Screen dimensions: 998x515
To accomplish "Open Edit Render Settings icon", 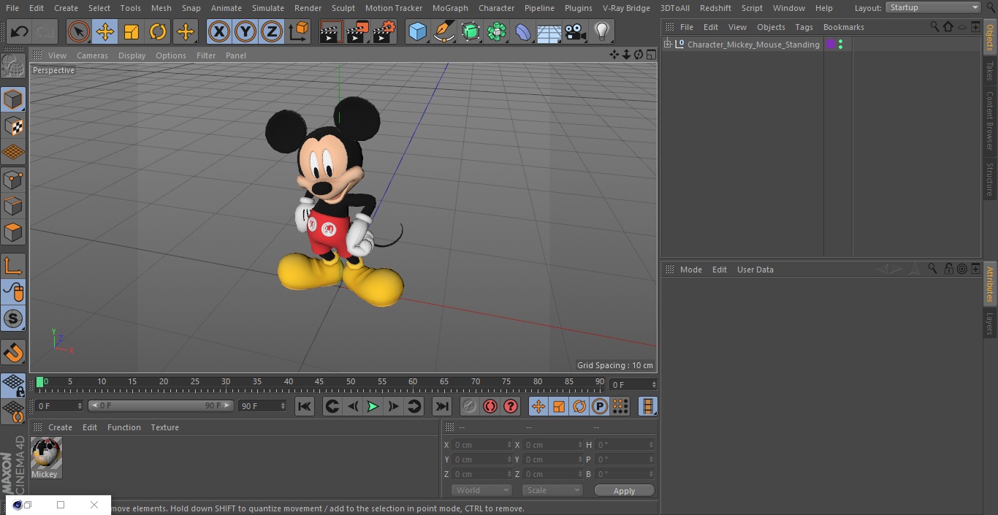I will pos(384,31).
